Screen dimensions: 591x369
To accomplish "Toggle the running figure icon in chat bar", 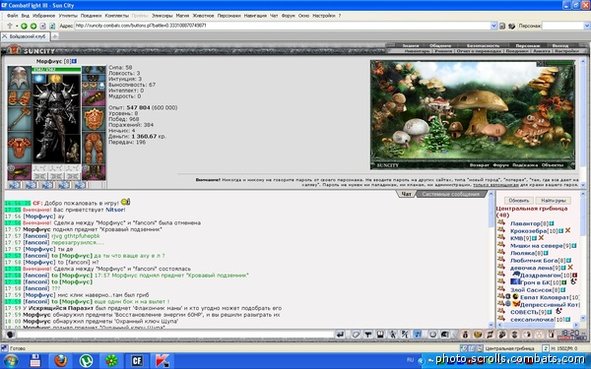I will click(393, 335).
